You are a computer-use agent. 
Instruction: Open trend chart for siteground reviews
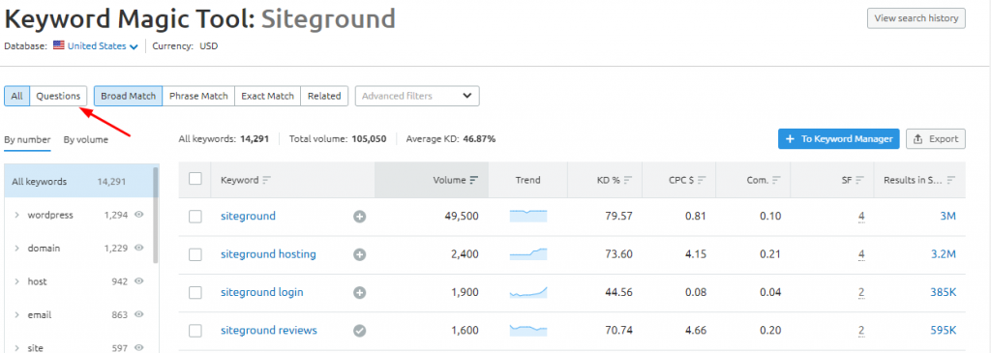tap(528, 330)
